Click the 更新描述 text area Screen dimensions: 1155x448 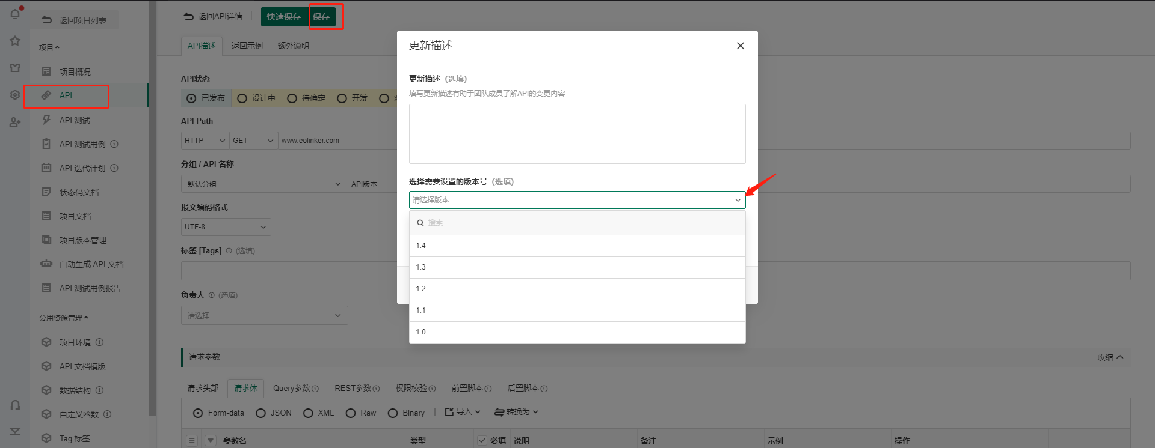coord(577,134)
